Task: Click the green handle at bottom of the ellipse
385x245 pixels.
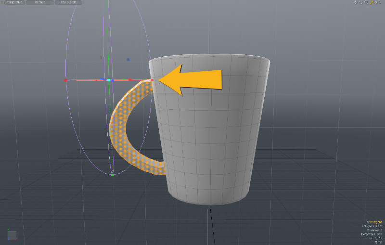Action: pyautogui.click(x=112, y=175)
